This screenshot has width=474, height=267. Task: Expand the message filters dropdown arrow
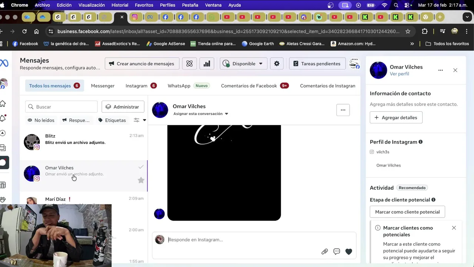[x=144, y=120]
